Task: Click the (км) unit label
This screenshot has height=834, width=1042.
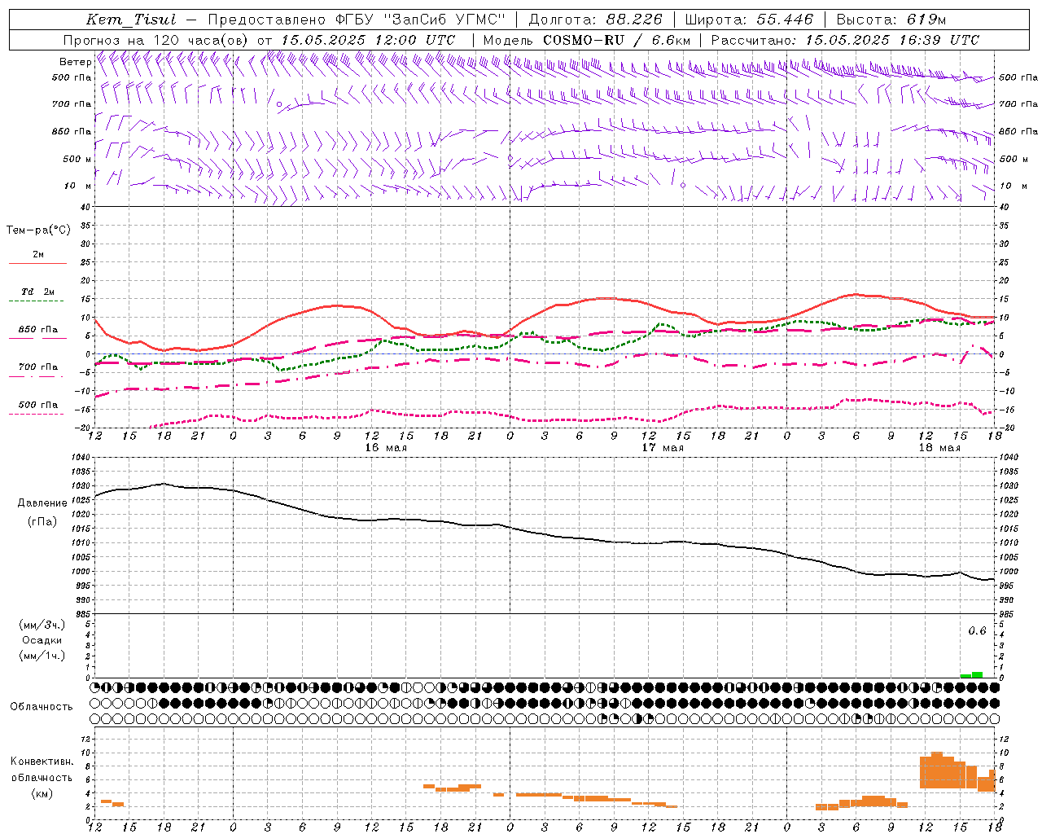Action: point(42,793)
